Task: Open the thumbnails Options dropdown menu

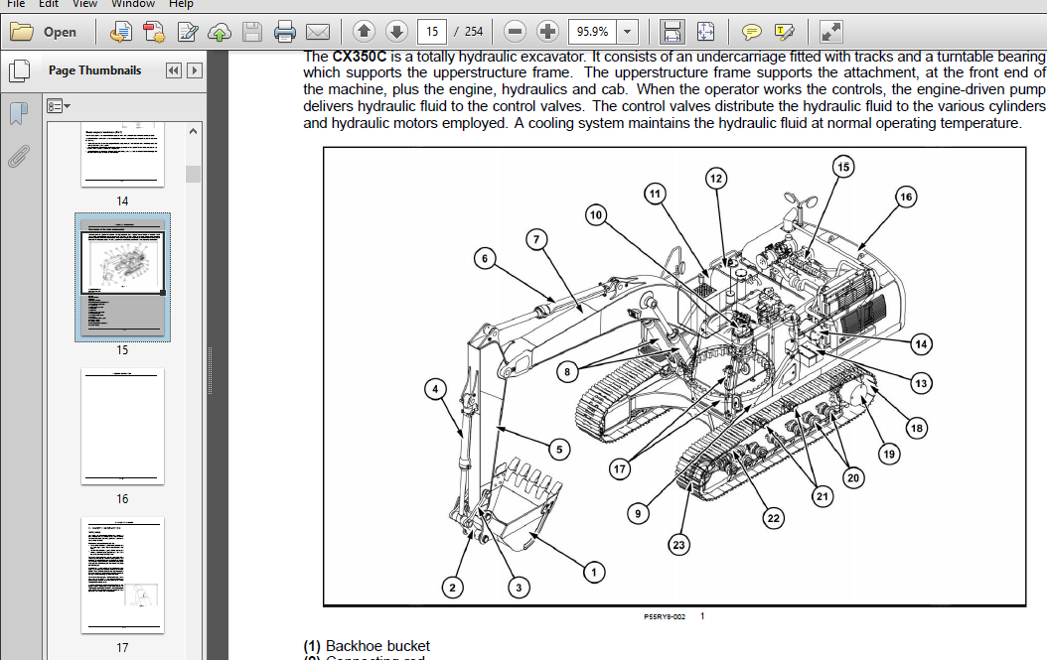Action: 58,106
